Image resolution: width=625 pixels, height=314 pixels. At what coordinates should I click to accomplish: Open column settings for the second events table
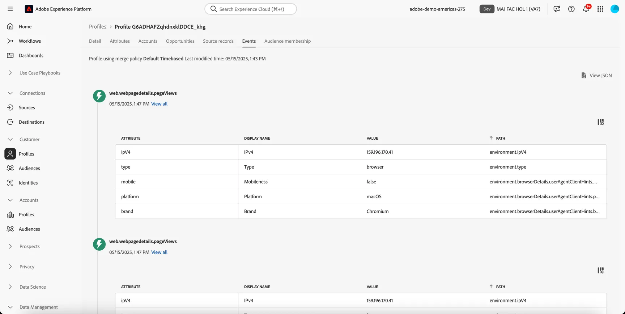(x=601, y=271)
